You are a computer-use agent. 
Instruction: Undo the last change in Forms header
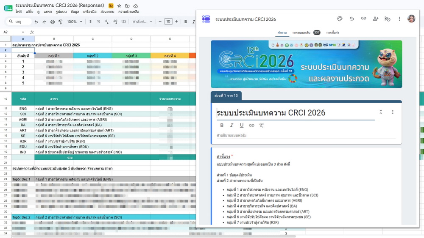tap(351, 19)
